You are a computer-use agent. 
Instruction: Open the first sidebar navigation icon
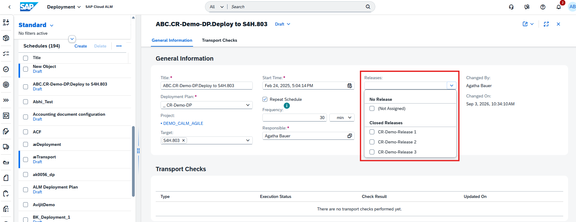[x=6, y=23]
